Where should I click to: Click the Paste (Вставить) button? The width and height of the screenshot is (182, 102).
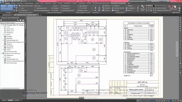175,7
